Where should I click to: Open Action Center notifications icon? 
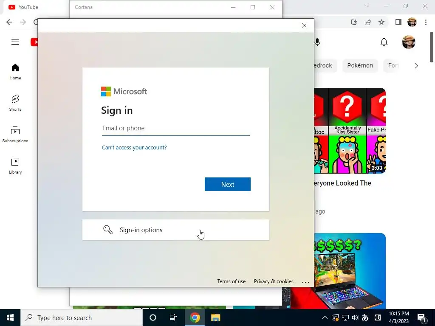(x=421, y=318)
